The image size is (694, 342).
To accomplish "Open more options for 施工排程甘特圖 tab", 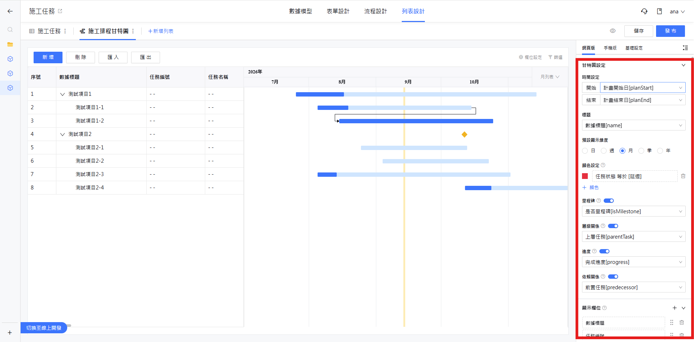I will click(x=133, y=31).
